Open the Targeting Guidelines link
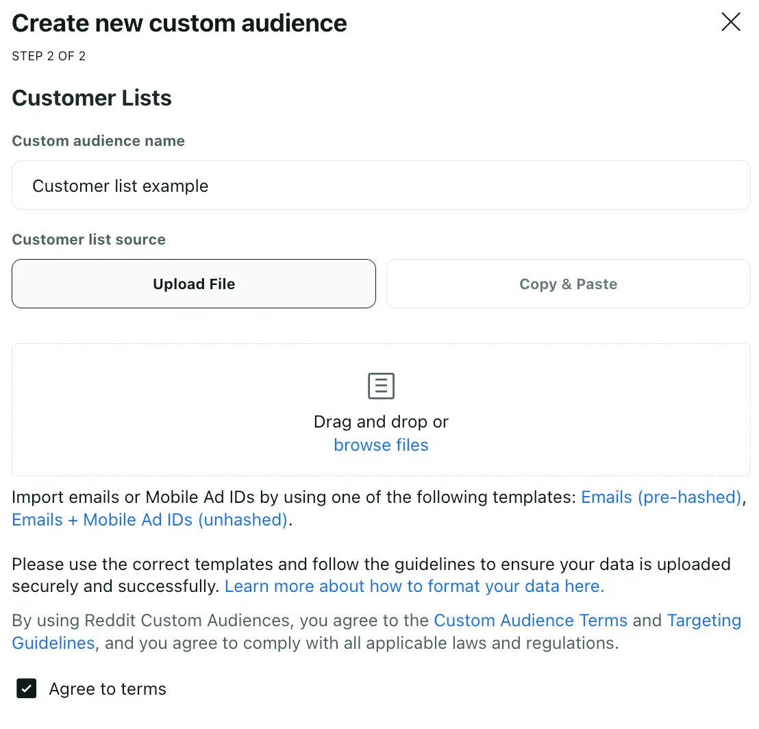The width and height of the screenshot is (759, 729). [x=704, y=621]
